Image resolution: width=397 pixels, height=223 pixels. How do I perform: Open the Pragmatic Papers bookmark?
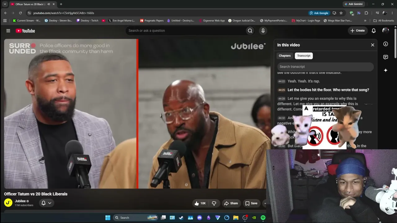click(x=152, y=21)
